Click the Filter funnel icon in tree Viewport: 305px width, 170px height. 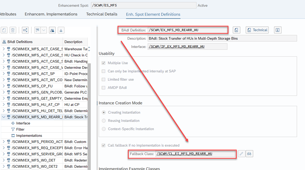[13, 129]
